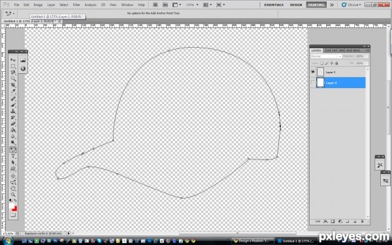Select the Eraser tool
This screenshot has height=245, width=392.
pyautogui.click(x=13, y=123)
